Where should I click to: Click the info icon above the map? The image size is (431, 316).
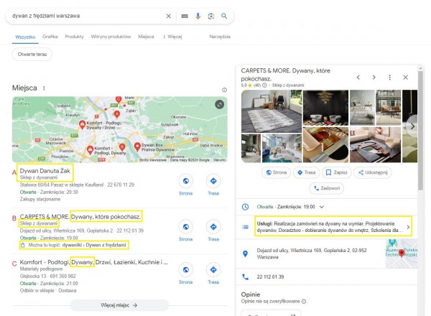click(x=224, y=90)
